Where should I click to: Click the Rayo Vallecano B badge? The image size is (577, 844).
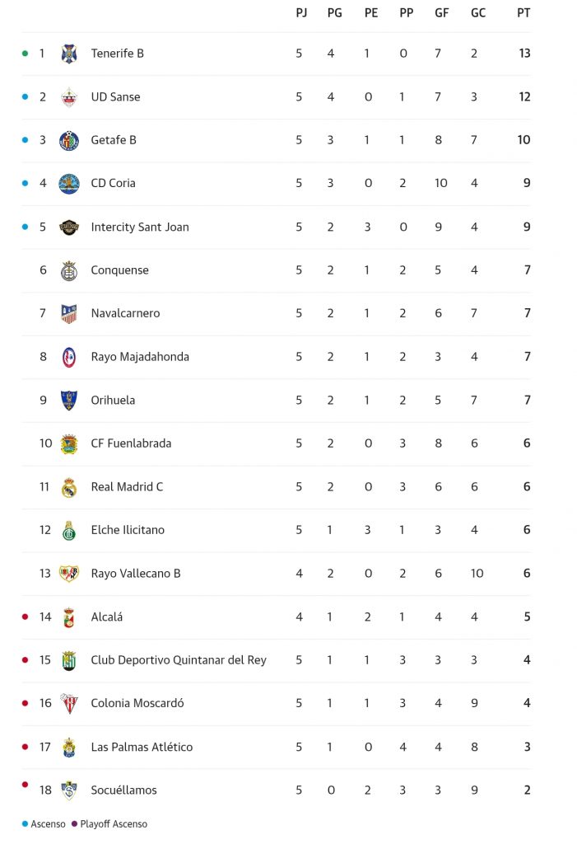[x=69, y=574]
